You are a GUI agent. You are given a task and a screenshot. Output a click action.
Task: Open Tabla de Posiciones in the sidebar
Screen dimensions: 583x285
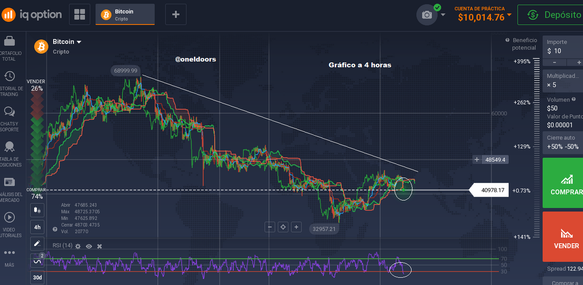coord(9,155)
